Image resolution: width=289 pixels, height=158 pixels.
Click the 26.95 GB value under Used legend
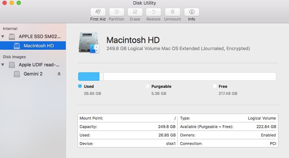(92, 93)
